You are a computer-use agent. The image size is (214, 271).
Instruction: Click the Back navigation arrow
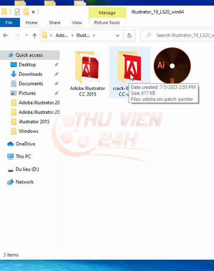coord(5,35)
